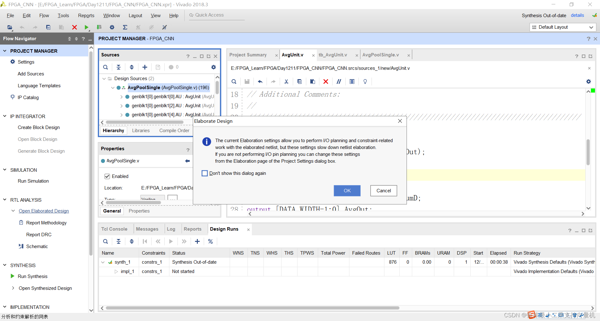This screenshot has height=321, width=600.
Task: Switch to Messages tab
Action: [147, 229]
